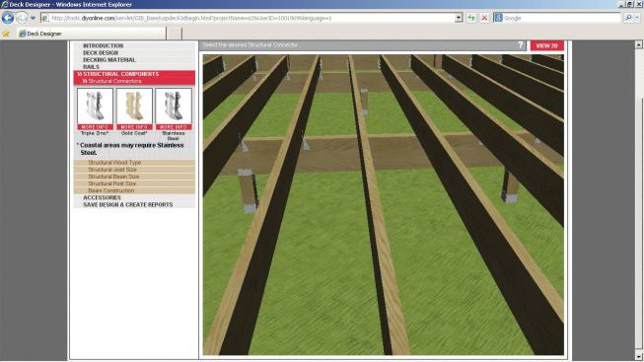The height and width of the screenshot is (362, 644).
Task: Click the green Refresh page icon
Action: click(x=471, y=18)
